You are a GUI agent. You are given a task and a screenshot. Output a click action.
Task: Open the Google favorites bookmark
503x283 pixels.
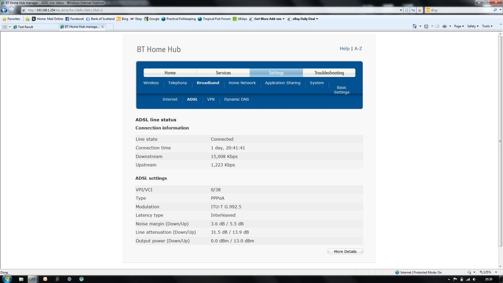coord(152,19)
